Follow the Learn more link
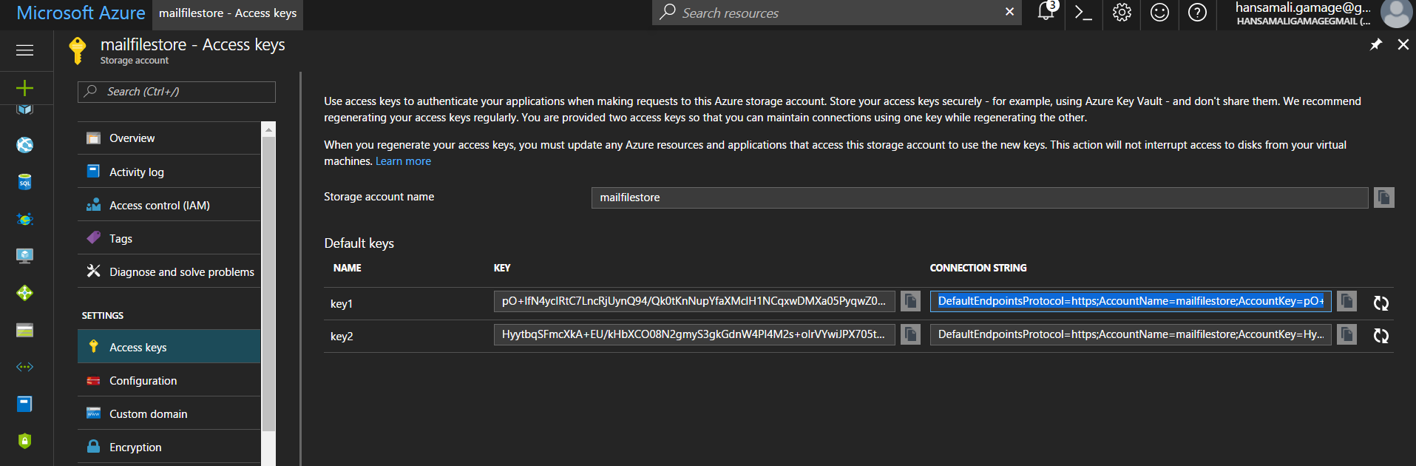This screenshot has width=1416, height=466. (403, 161)
